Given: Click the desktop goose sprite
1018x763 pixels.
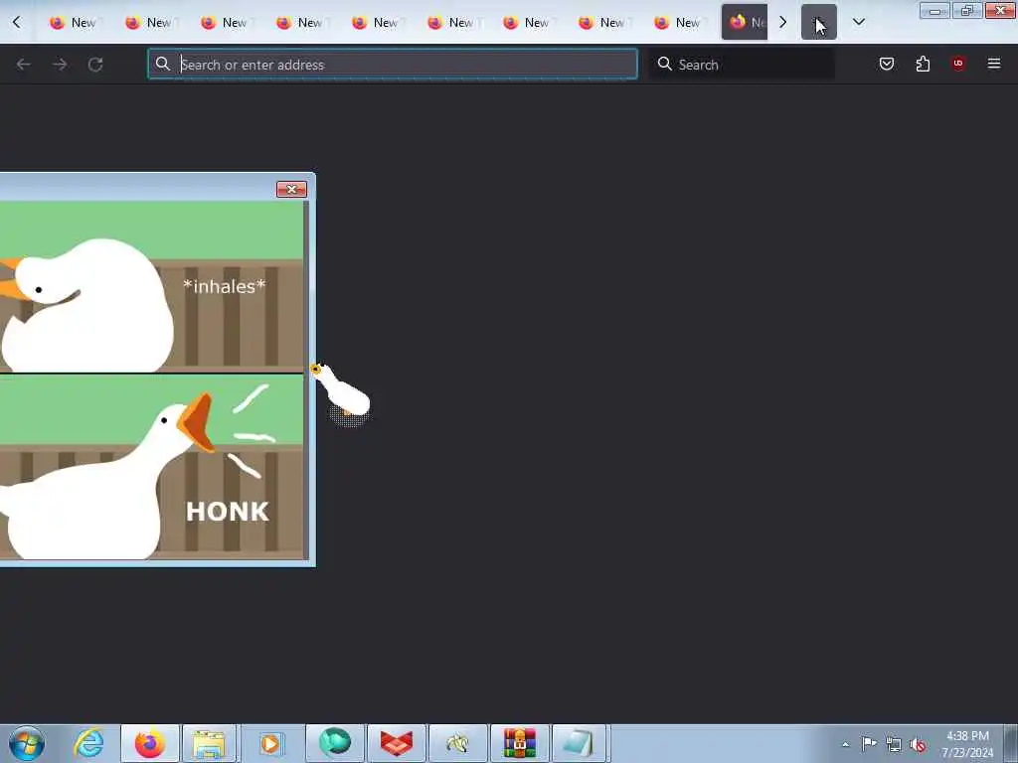Looking at the screenshot, I should point(342,393).
